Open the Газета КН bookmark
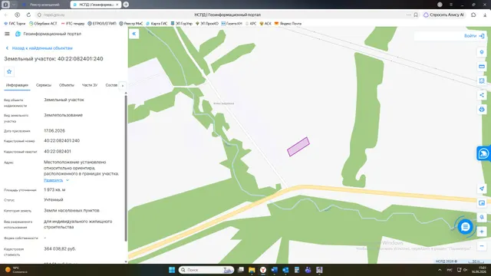The height and width of the screenshot is (276, 491). [232, 24]
